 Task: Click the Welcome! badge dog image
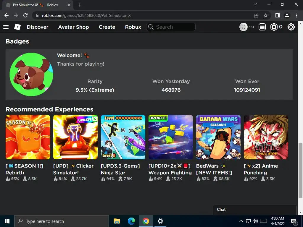pyautogui.click(x=31, y=74)
